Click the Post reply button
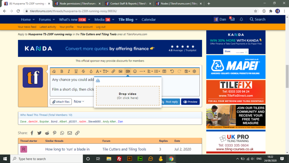Viewport: 289px width, 163px height. pyautogui.click(x=170, y=102)
